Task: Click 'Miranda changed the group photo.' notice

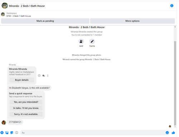Action: 87,55
